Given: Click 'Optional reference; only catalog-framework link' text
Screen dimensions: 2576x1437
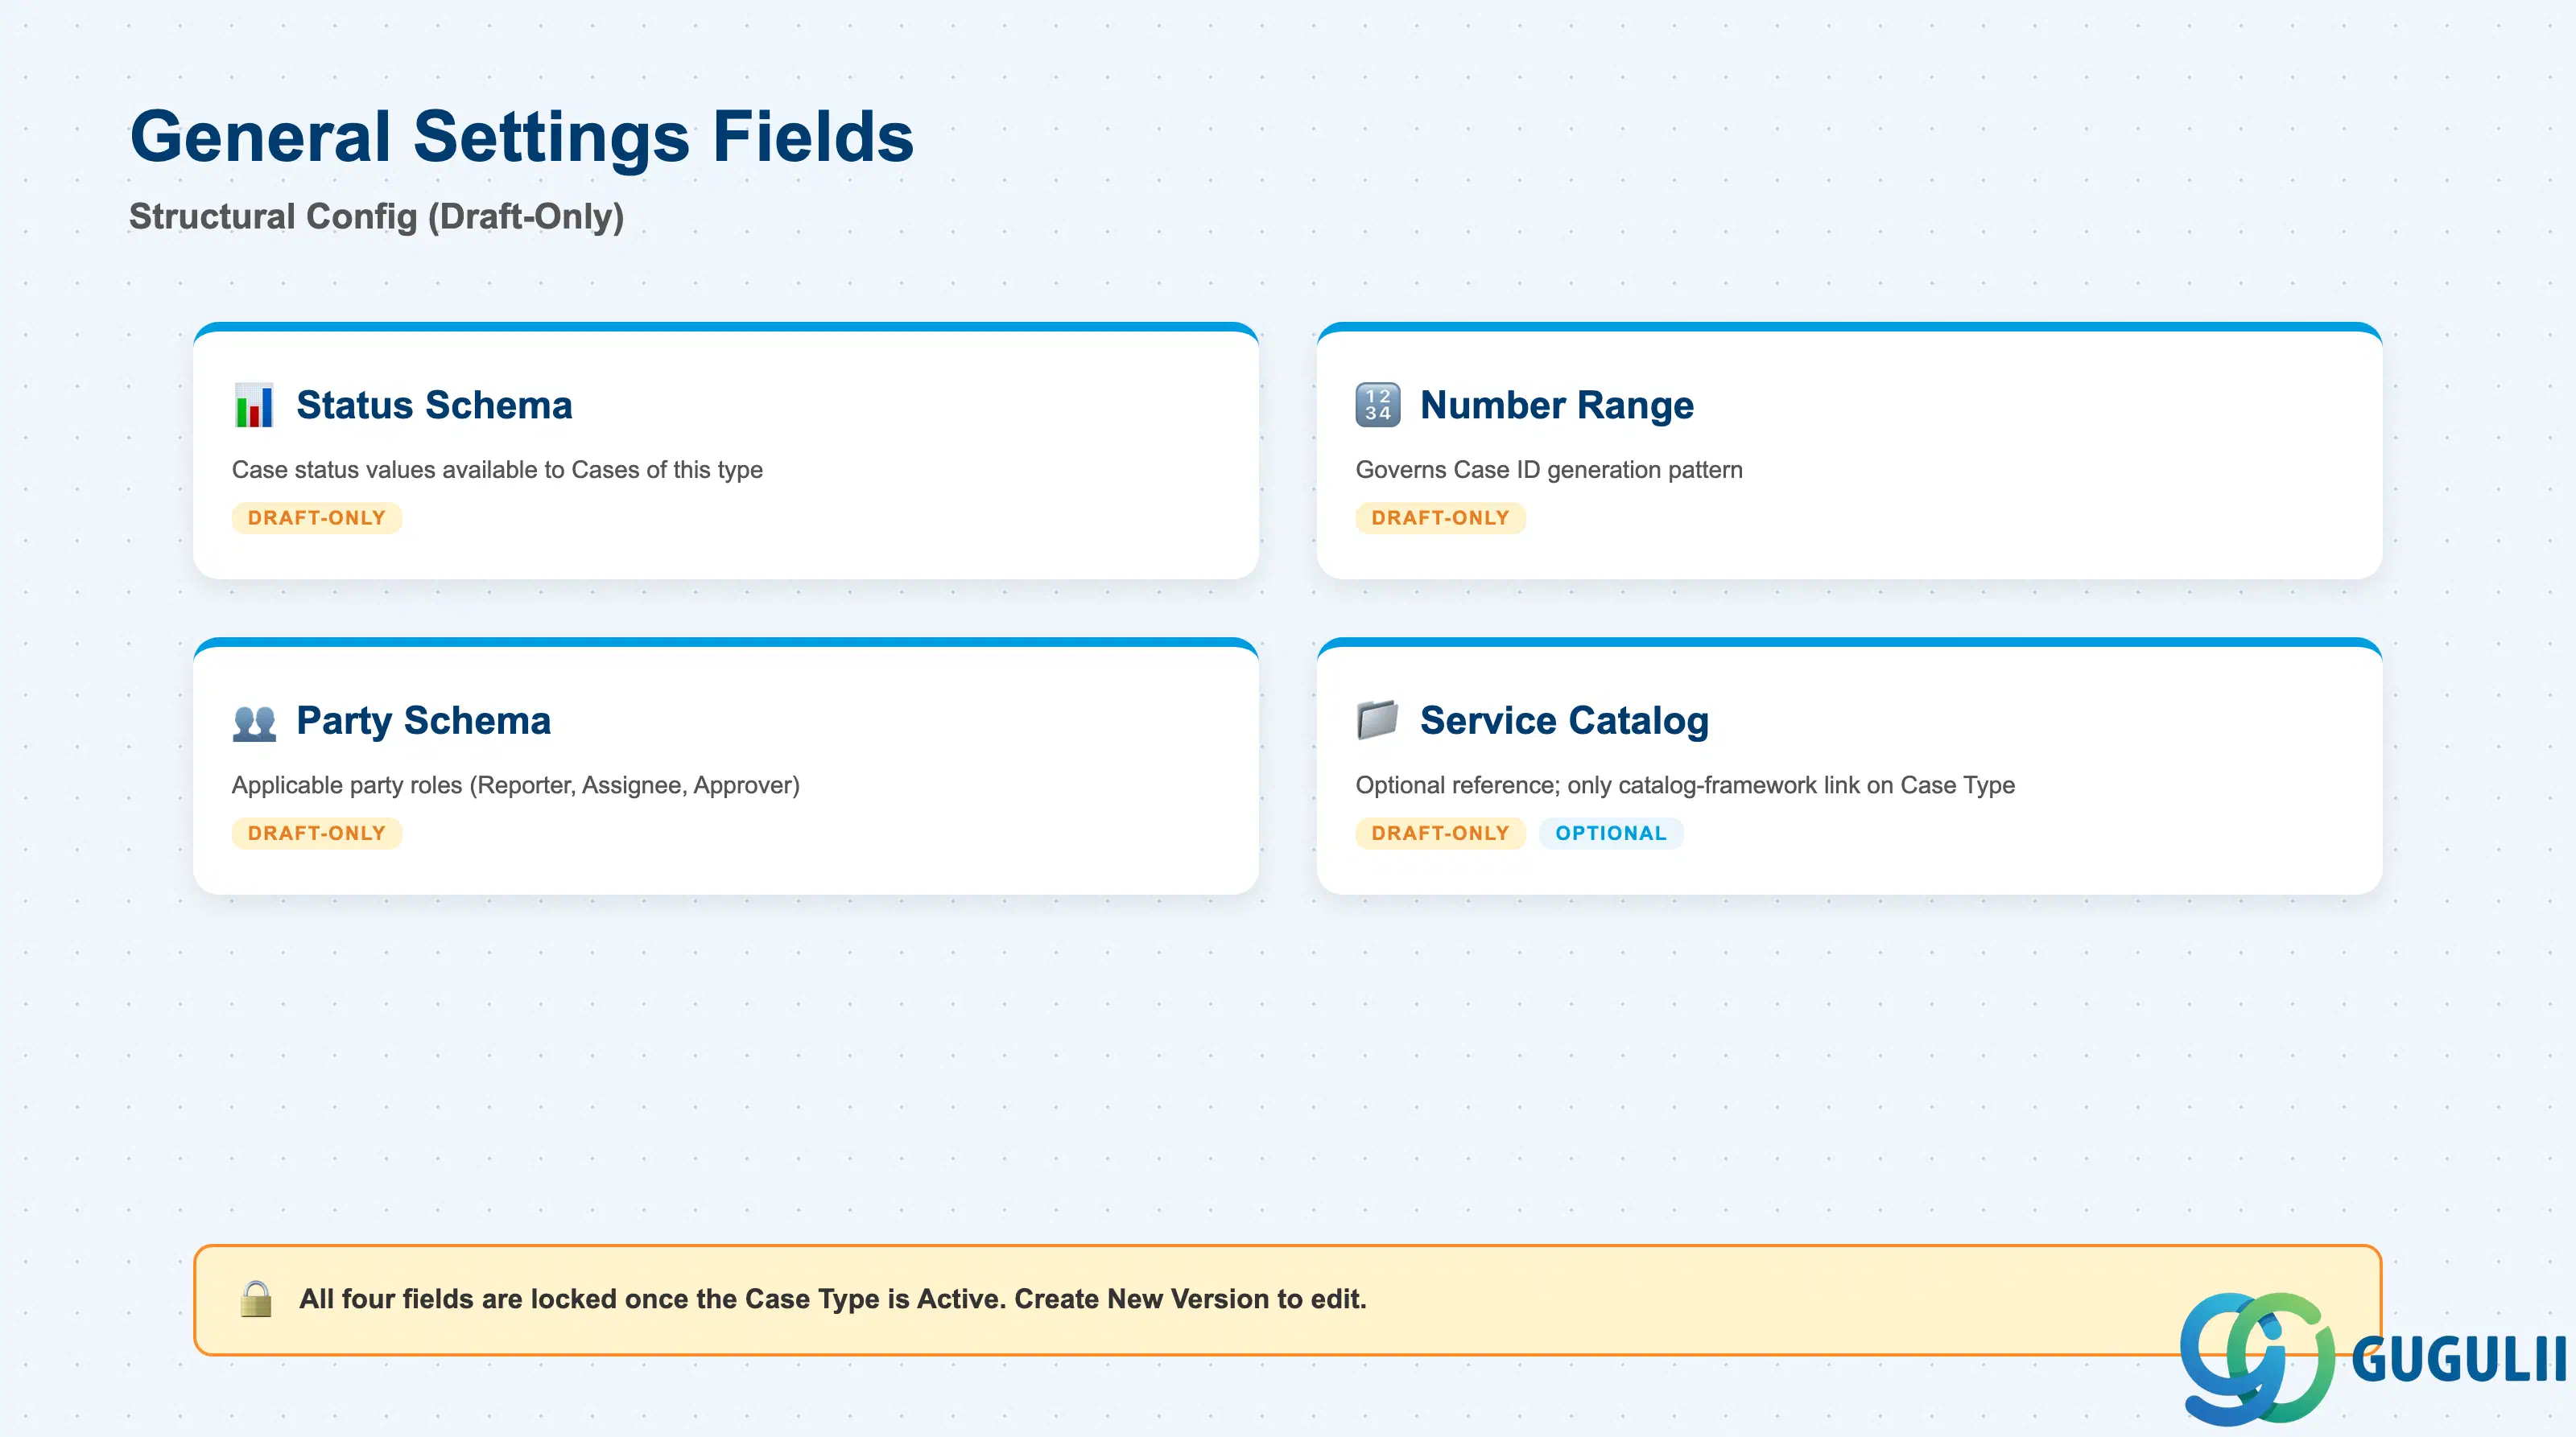Looking at the screenshot, I should 1685,786.
